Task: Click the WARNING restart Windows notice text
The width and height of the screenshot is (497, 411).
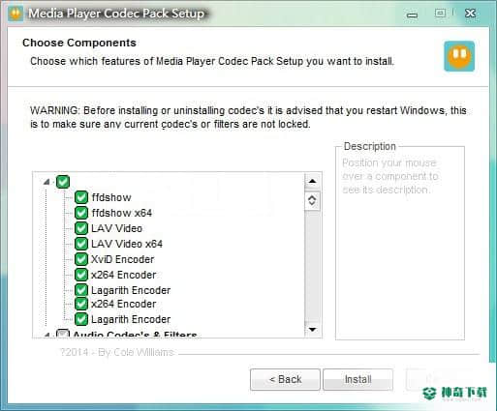Action: tap(248, 117)
